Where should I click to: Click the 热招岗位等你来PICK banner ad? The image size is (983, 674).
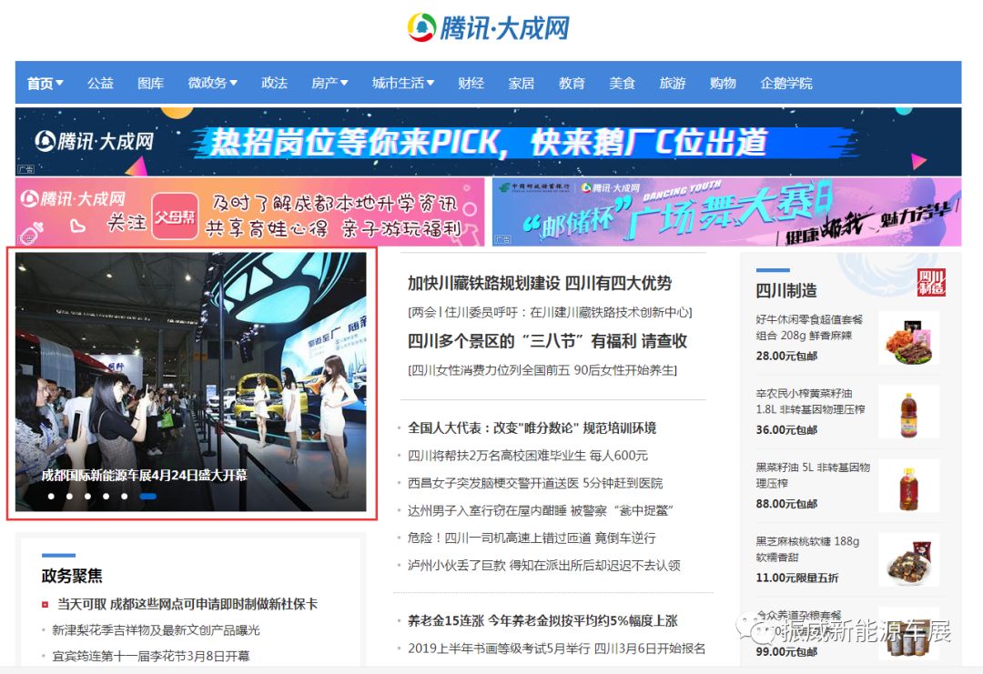click(x=488, y=142)
